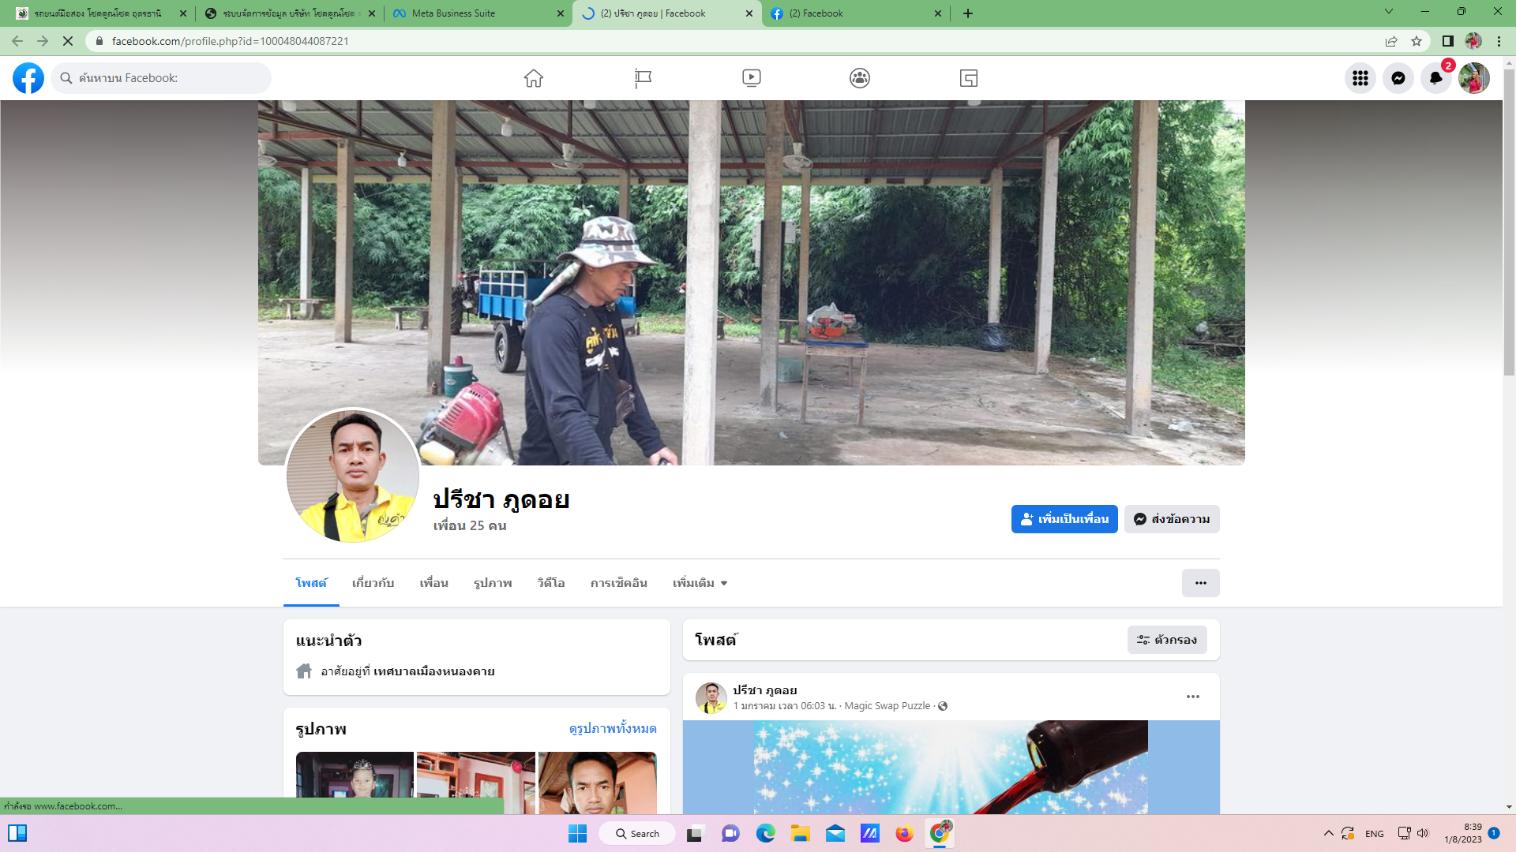Click เพิ่มเป็นเพื่อน add friend button
Image resolution: width=1516 pixels, height=852 pixels.
1064,519
